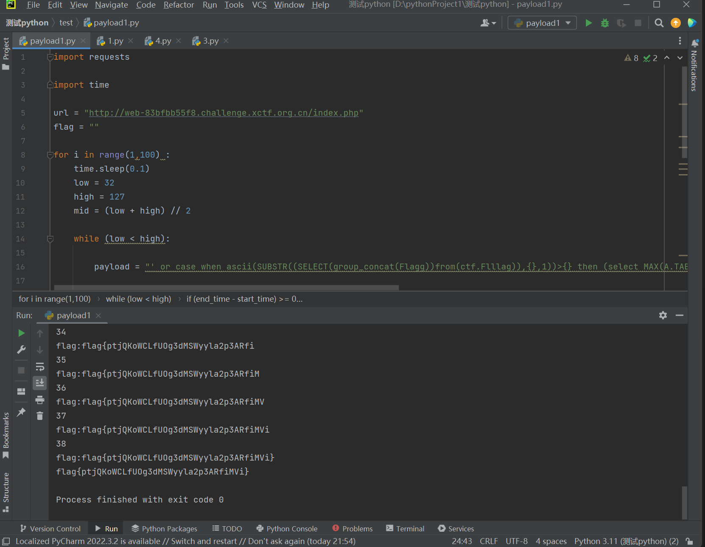Start debugging with the bug icon
Viewport: 705px width, 547px height.
point(605,23)
